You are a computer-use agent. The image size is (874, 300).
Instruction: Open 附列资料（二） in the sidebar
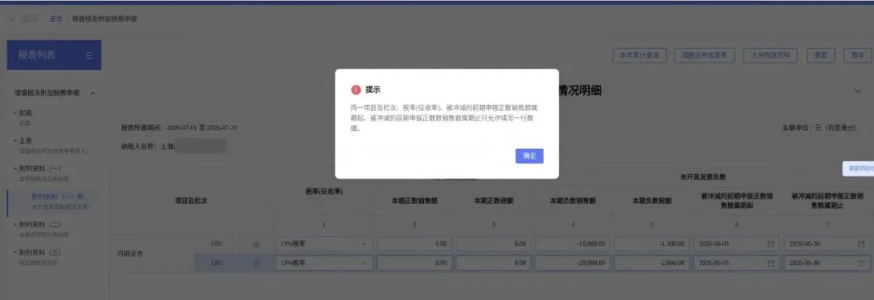(x=40, y=224)
